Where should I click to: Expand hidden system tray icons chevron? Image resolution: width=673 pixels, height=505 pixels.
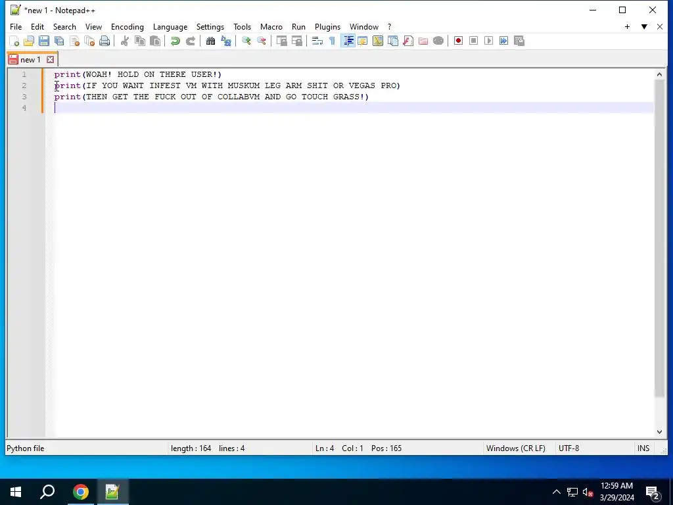tap(556, 492)
